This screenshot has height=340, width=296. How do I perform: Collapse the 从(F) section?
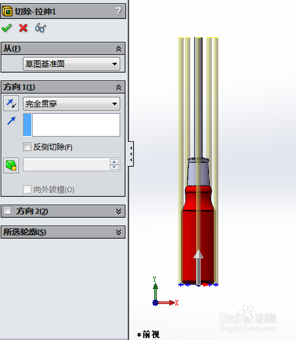point(118,48)
